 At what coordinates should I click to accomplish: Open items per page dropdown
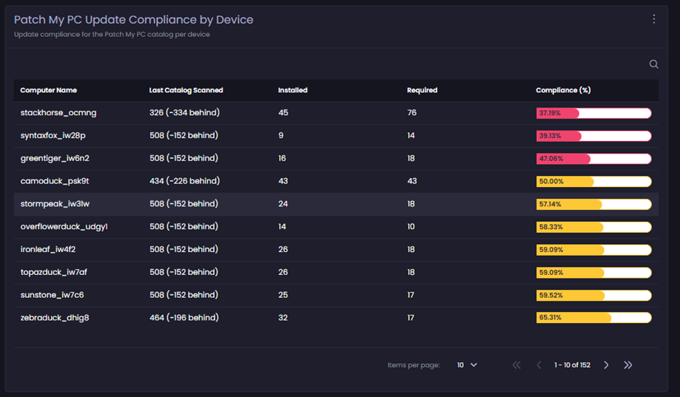coord(467,365)
